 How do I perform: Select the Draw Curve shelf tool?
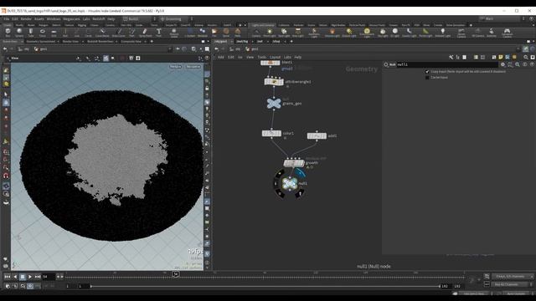(x=119, y=33)
